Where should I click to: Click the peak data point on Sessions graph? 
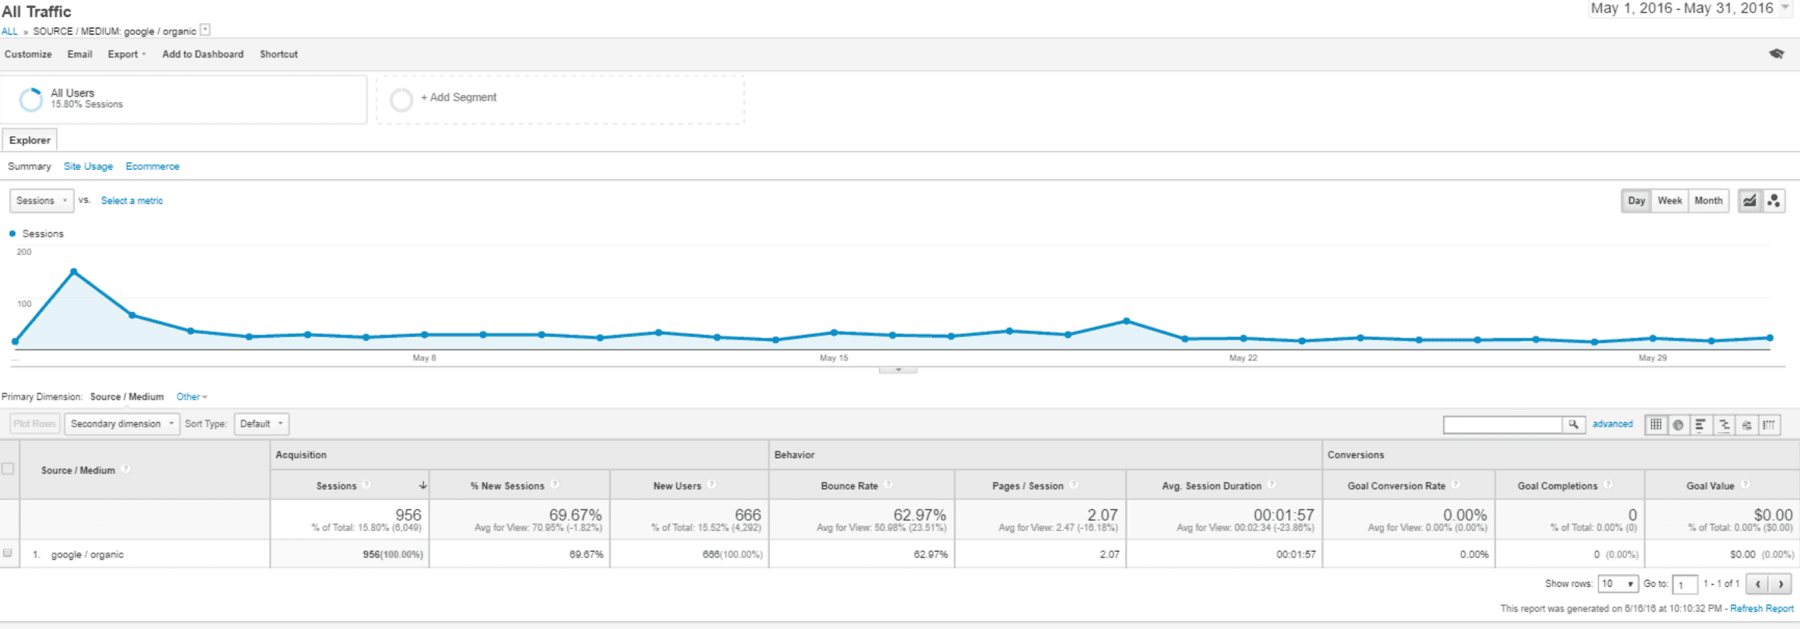(74, 272)
